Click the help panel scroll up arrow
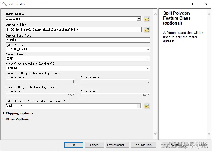 point(209,14)
